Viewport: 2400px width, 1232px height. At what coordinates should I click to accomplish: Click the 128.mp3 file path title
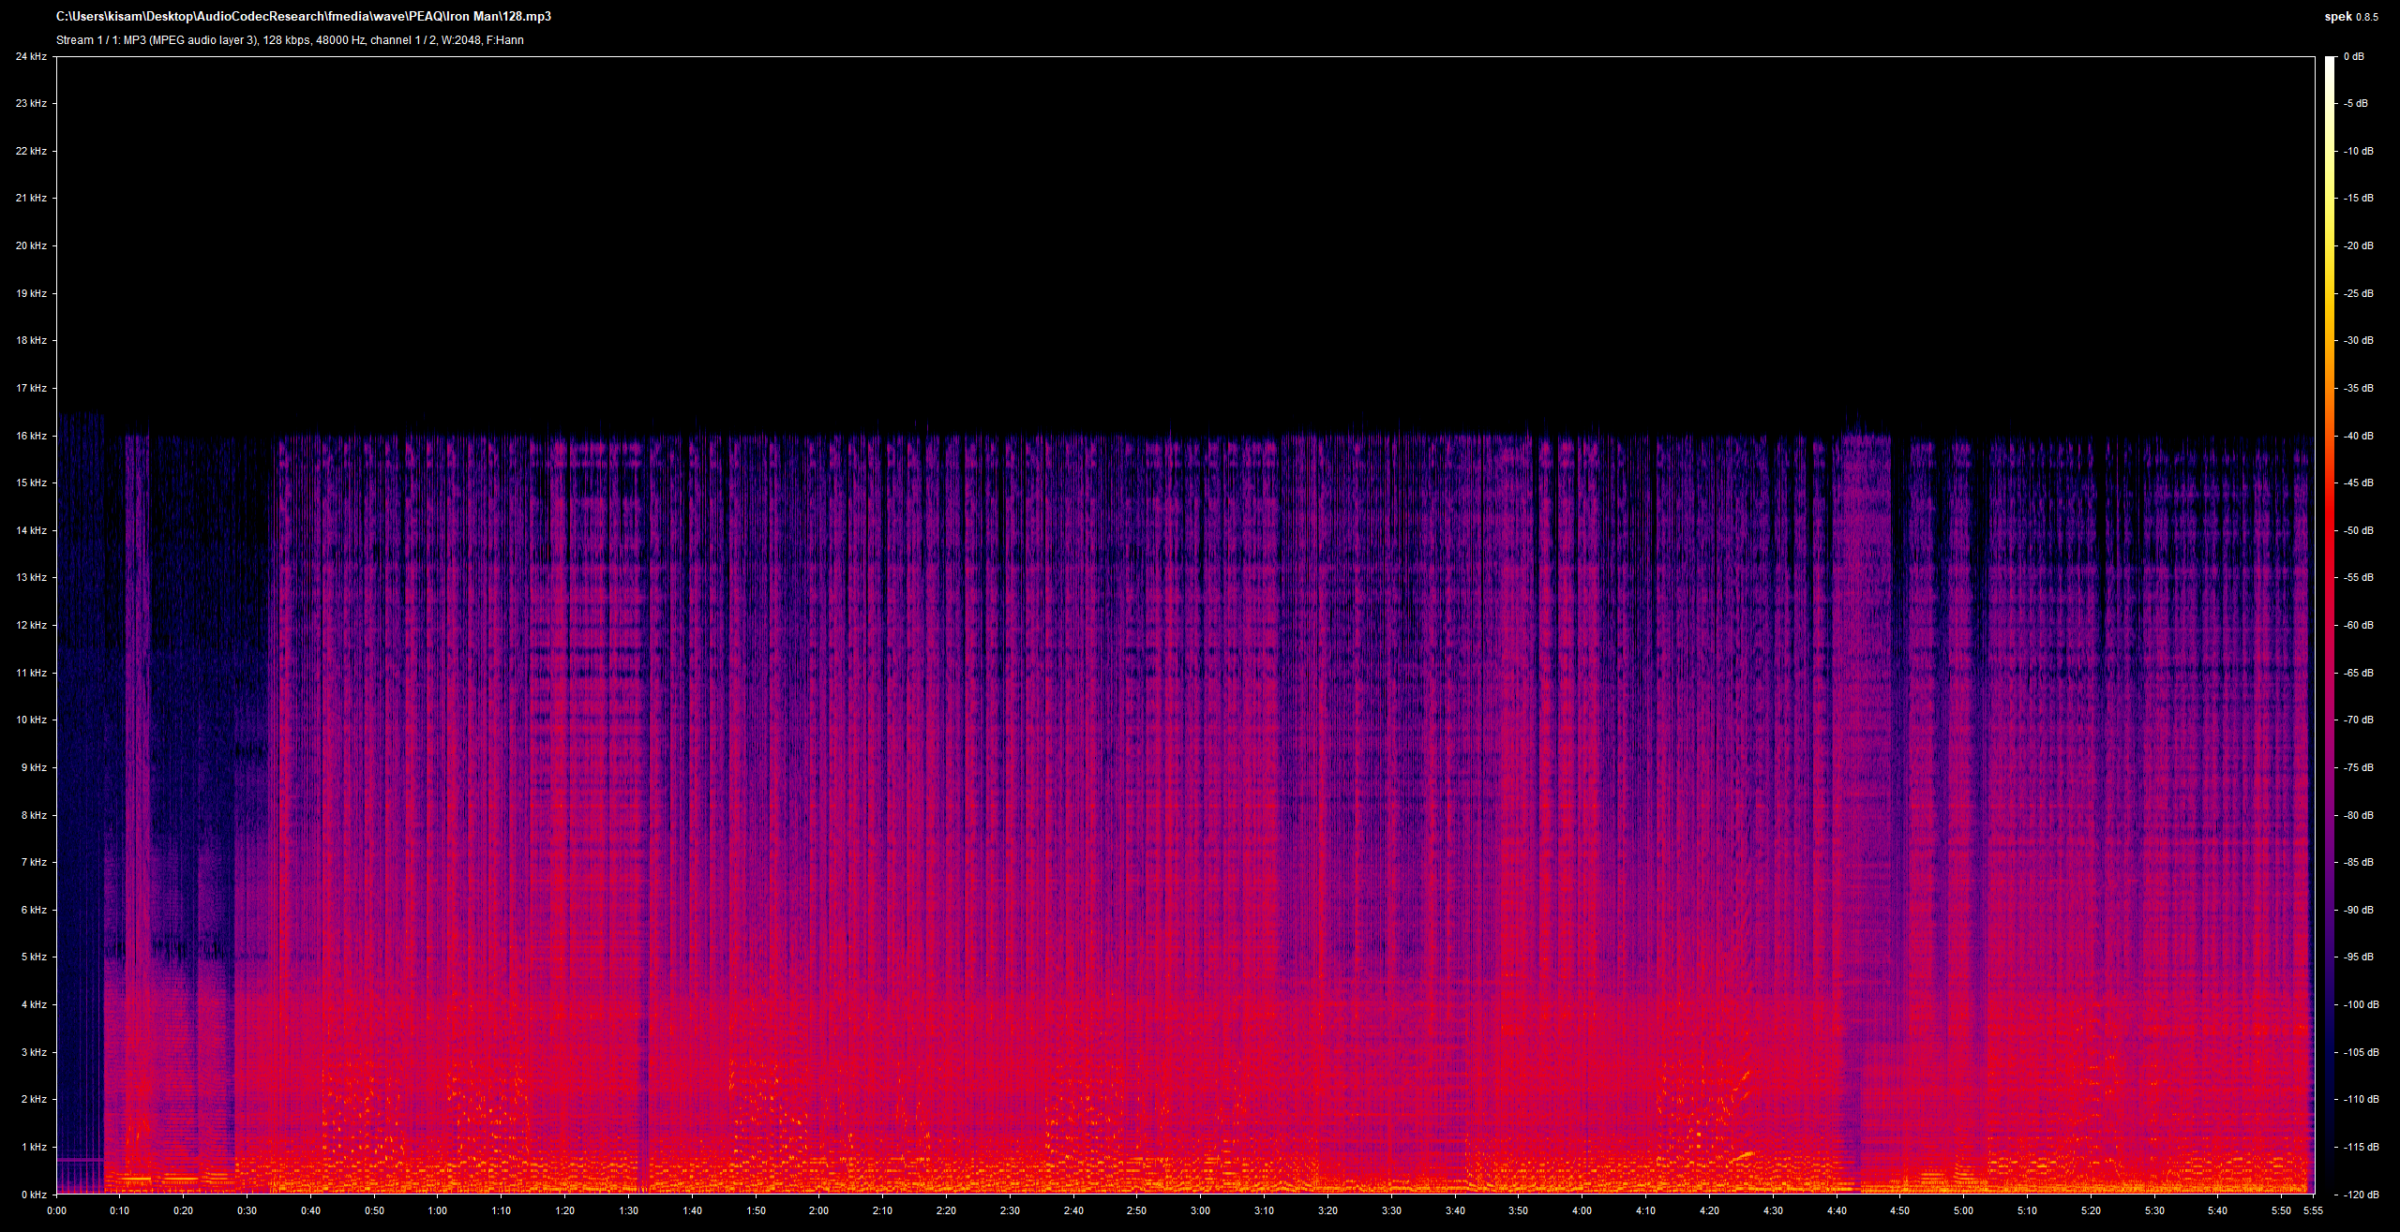303,17
